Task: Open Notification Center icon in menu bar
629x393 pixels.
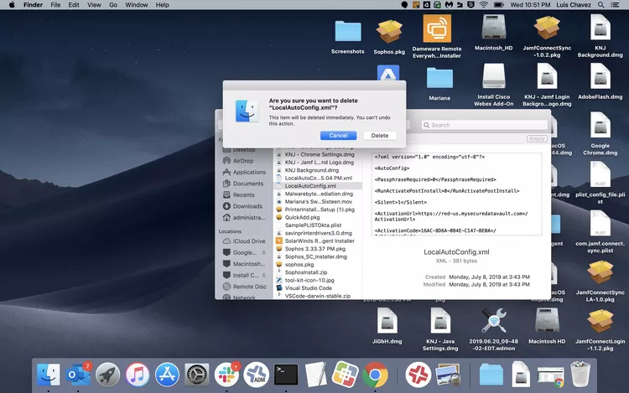Action: 614,5
